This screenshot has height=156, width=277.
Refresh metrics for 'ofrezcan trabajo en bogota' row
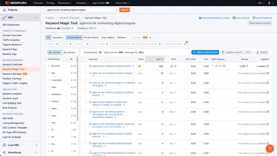coord(268,102)
